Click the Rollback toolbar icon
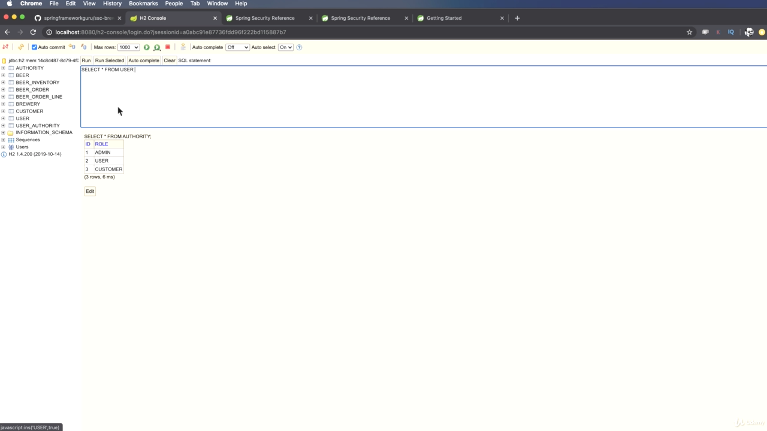 tap(83, 47)
